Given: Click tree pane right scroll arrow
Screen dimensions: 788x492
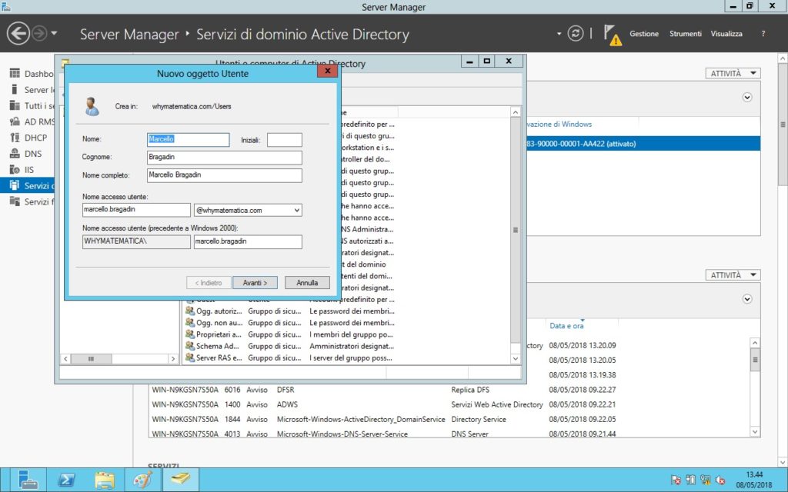Looking at the screenshot, I should coord(173,358).
